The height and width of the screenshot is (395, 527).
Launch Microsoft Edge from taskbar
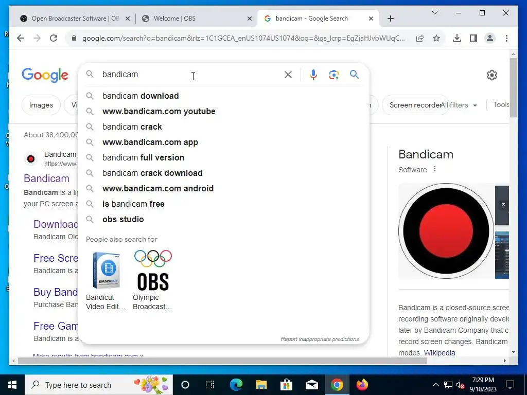(x=236, y=385)
